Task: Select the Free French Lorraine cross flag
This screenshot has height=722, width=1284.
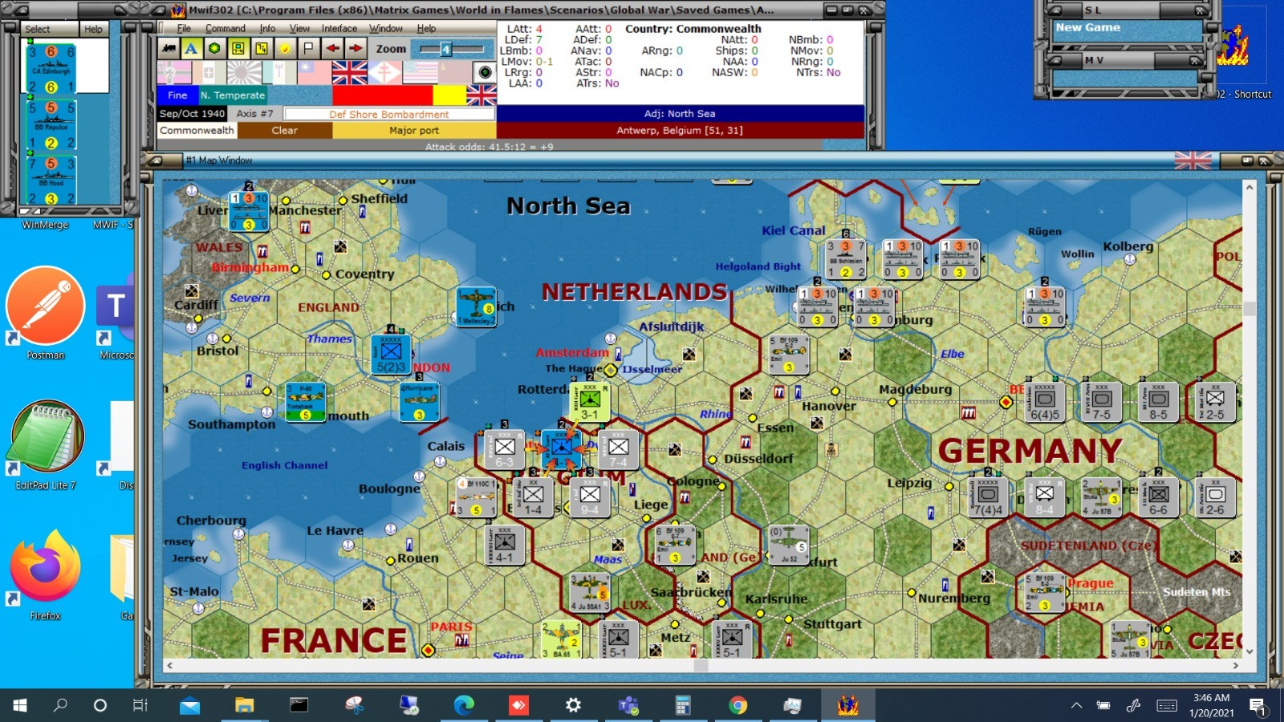Action: [384, 73]
